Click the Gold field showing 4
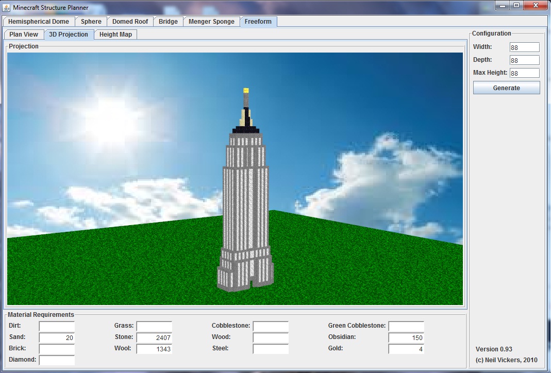 tap(406, 349)
